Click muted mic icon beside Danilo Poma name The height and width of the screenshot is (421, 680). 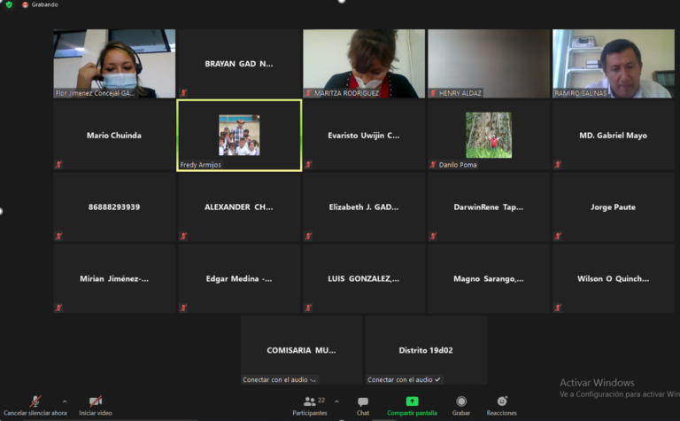point(433,165)
